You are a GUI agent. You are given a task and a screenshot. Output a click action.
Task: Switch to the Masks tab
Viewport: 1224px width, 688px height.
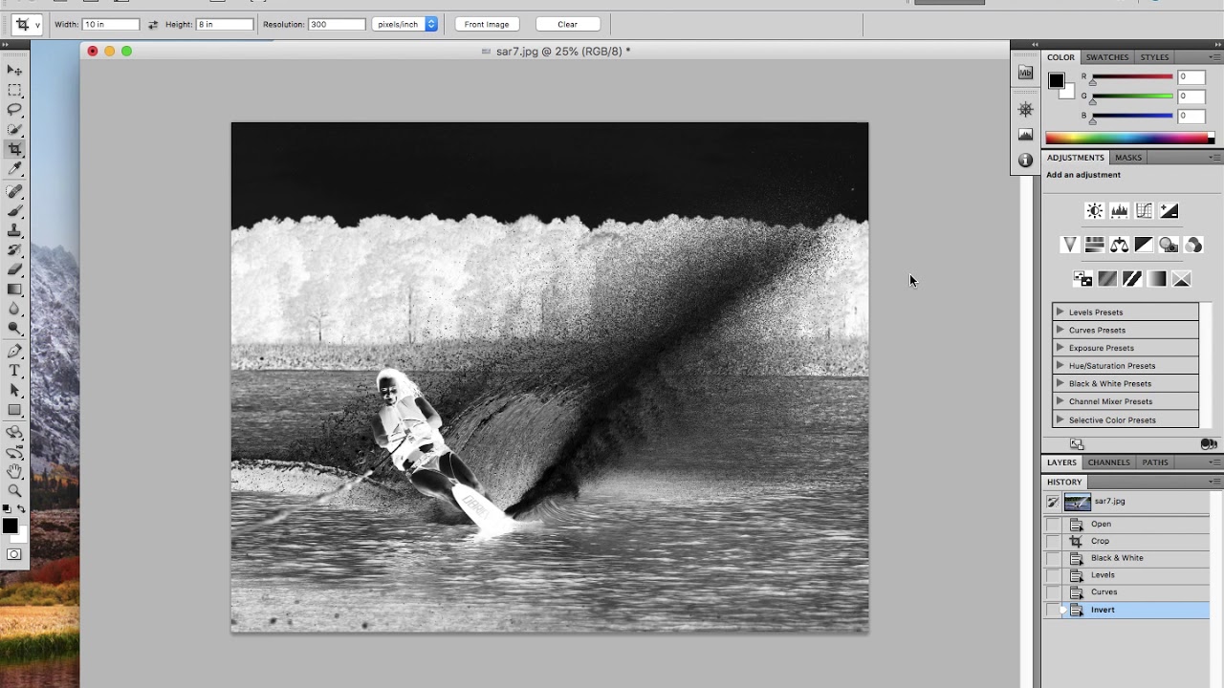click(x=1127, y=158)
